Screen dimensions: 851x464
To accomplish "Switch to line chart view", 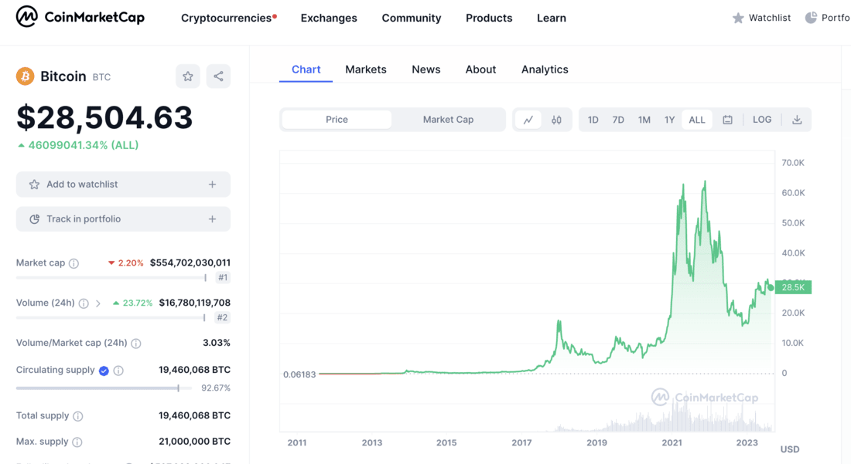I will [528, 120].
